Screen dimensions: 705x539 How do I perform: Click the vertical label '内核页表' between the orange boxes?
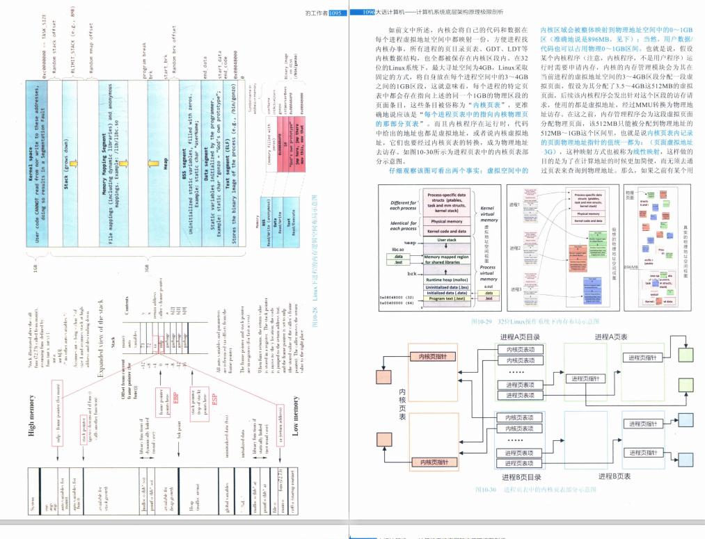coord(402,404)
